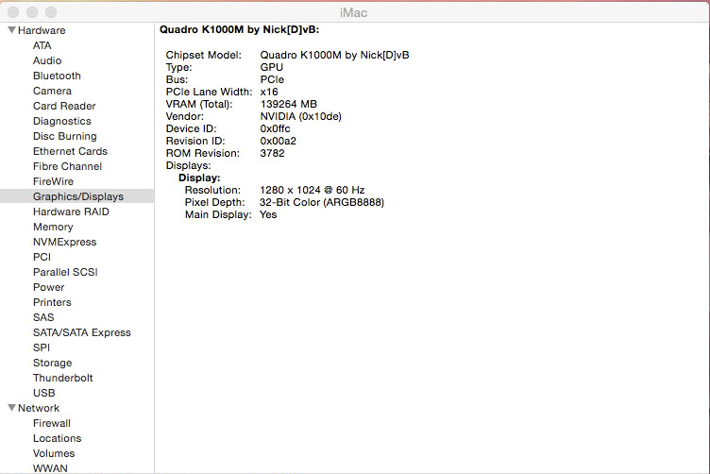This screenshot has width=710, height=474.
Task: Click the Hardware category label
Action: pyautogui.click(x=42, y=30)
